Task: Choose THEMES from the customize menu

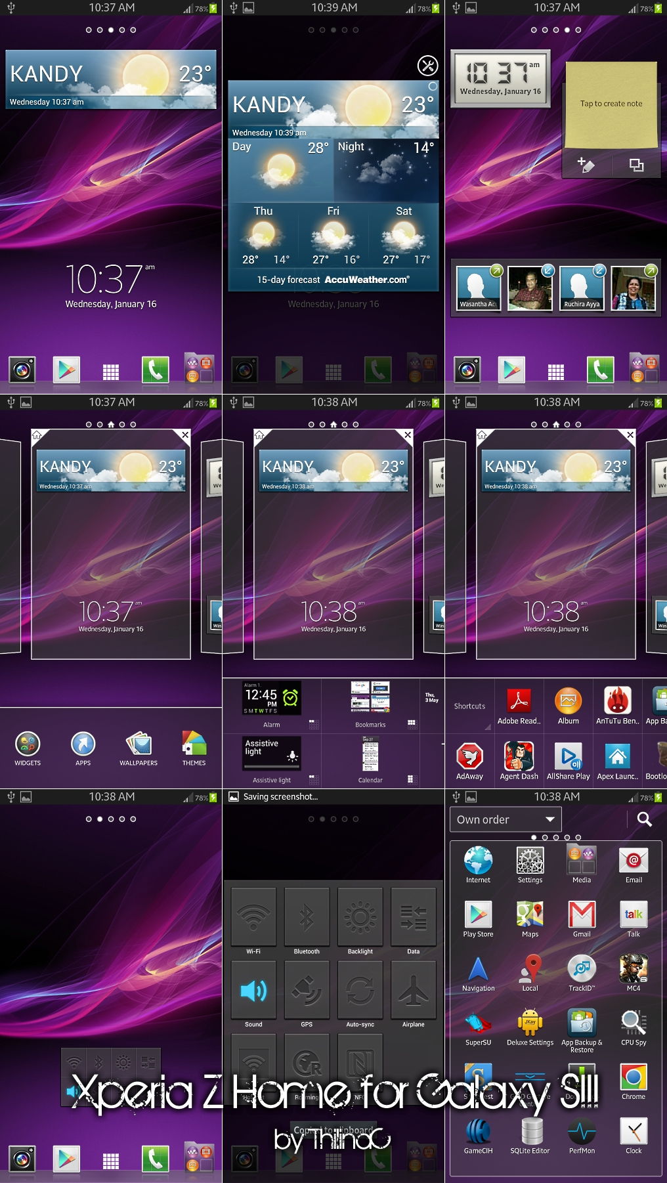Action: pos(194,748)
